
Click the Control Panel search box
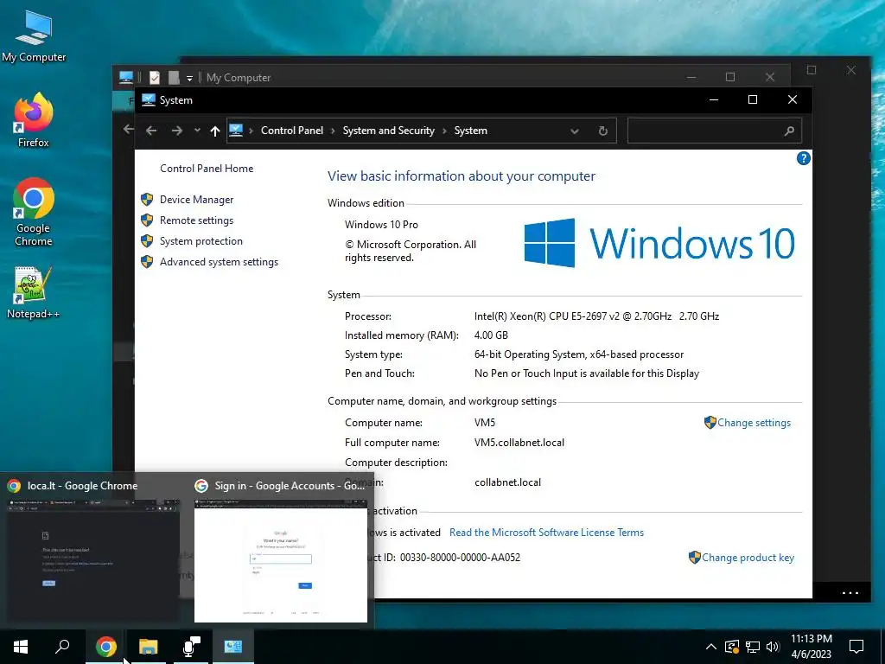713,131
